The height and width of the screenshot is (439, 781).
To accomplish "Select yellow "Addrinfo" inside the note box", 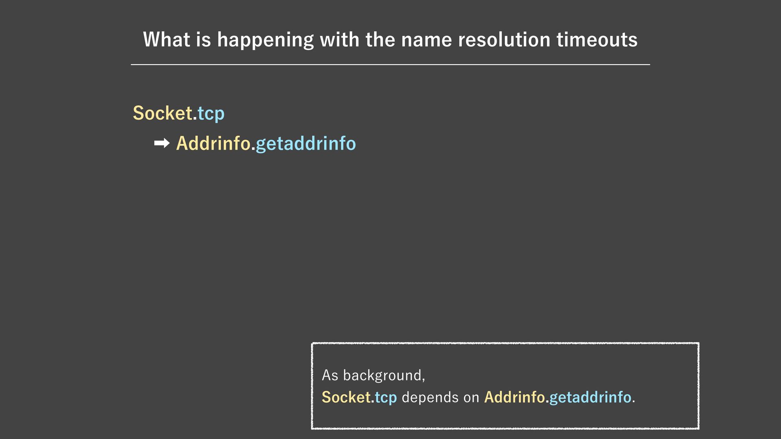I will tap(514, 397).
